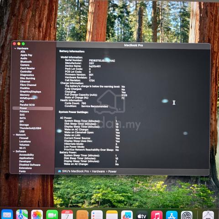The height and width of the screenshot is (219, 219).
Task: Collapse the Network section in the sidebar
Action: coord(14,135)
